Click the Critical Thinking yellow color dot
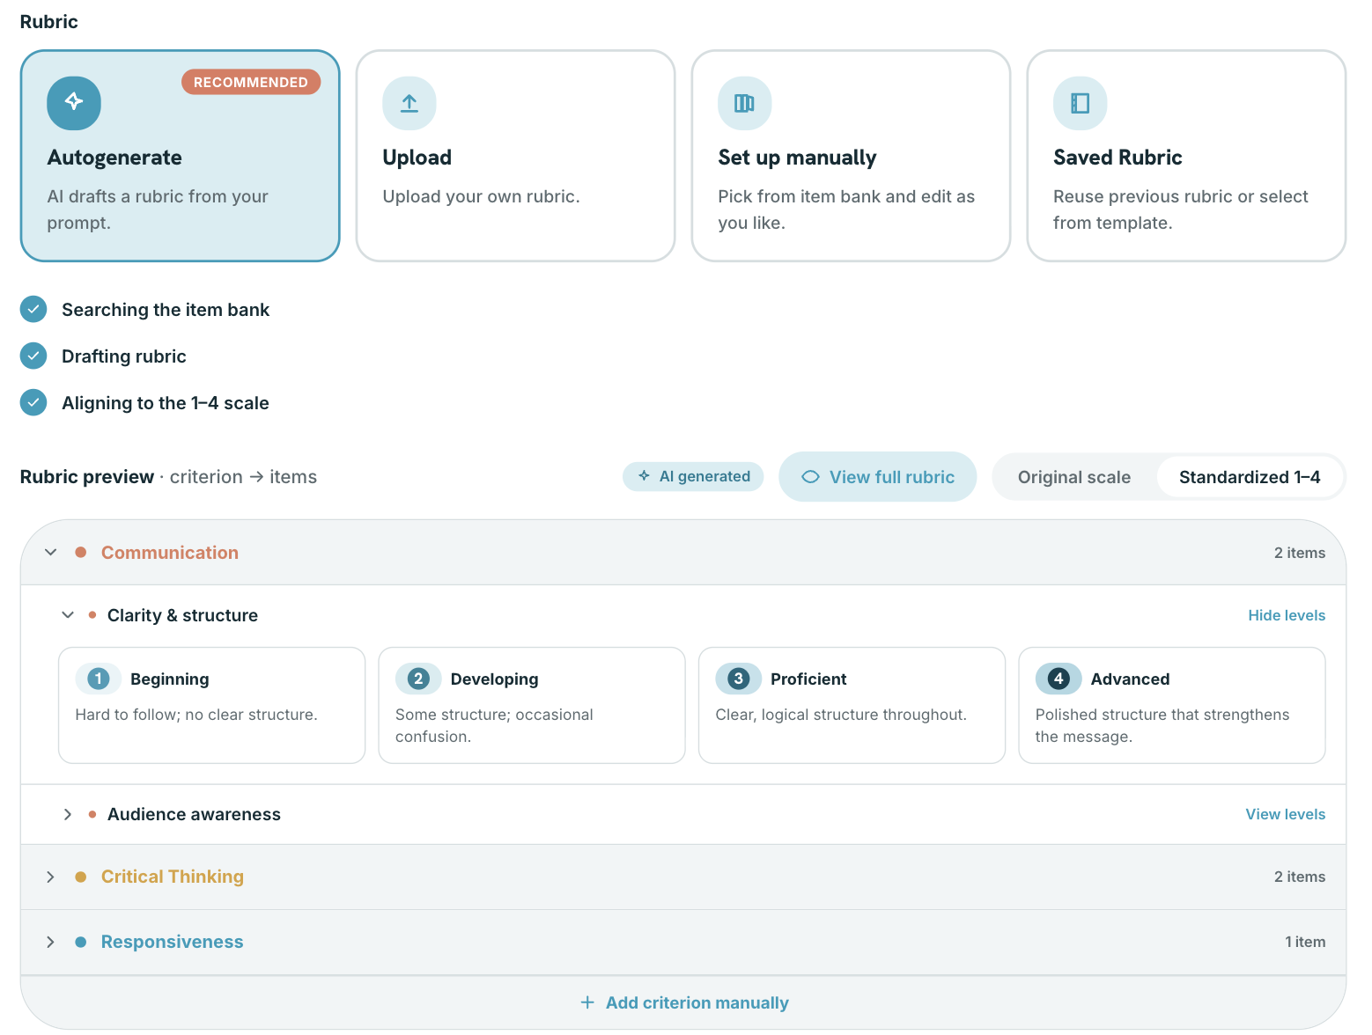 81,877
